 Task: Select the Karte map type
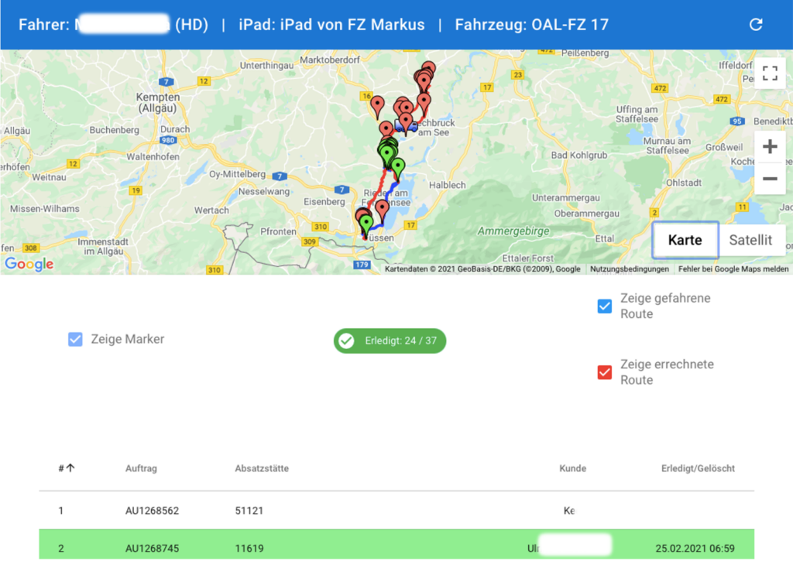point(685,240)
